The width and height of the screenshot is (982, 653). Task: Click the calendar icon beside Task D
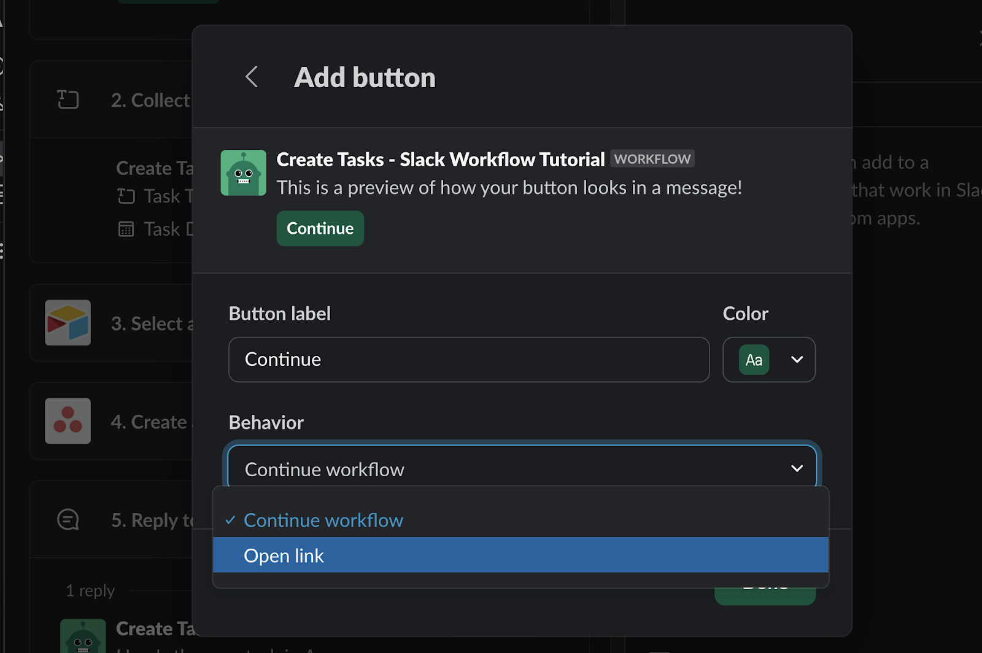(126, 230)
